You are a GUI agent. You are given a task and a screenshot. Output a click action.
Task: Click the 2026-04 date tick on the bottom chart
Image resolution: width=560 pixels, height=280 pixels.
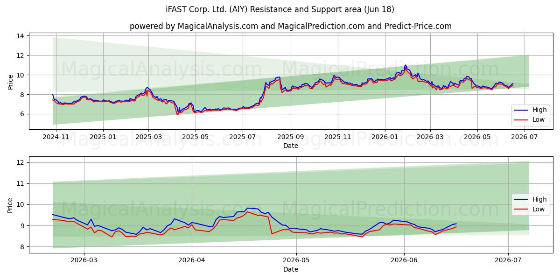(x=191, y=260)
